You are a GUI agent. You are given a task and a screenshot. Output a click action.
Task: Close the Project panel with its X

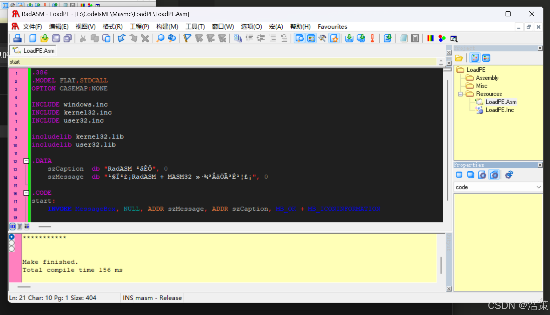(x=540, y=48)
